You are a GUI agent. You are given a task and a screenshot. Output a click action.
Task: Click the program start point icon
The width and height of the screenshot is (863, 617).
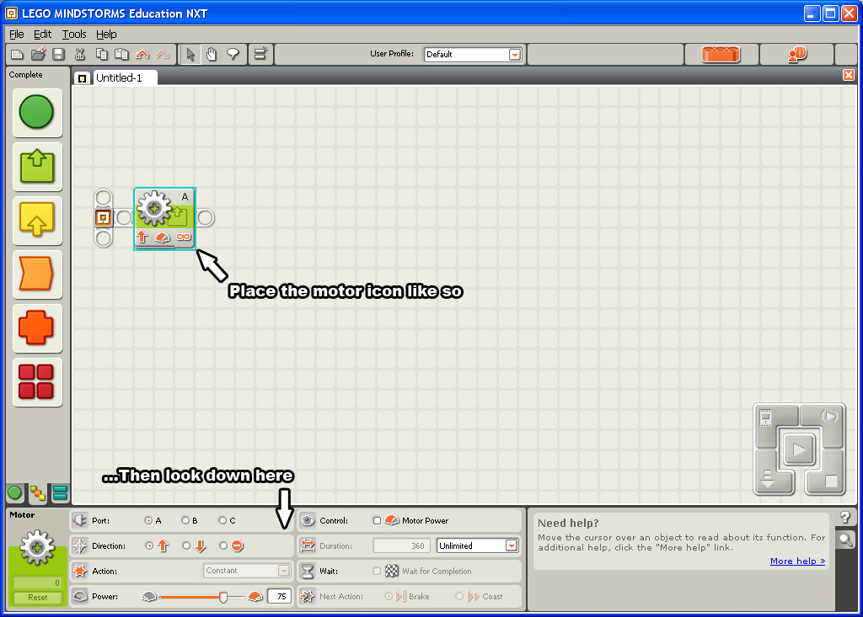click(x=103, y=218)
